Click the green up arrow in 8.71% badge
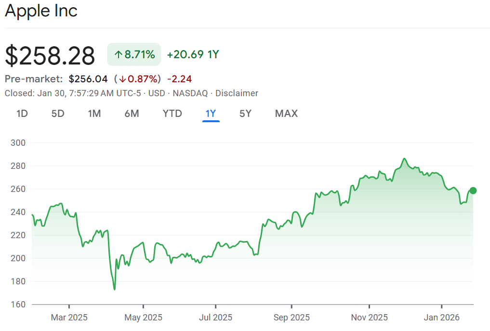Screen dimensions: 490x331 pos(118,55)
